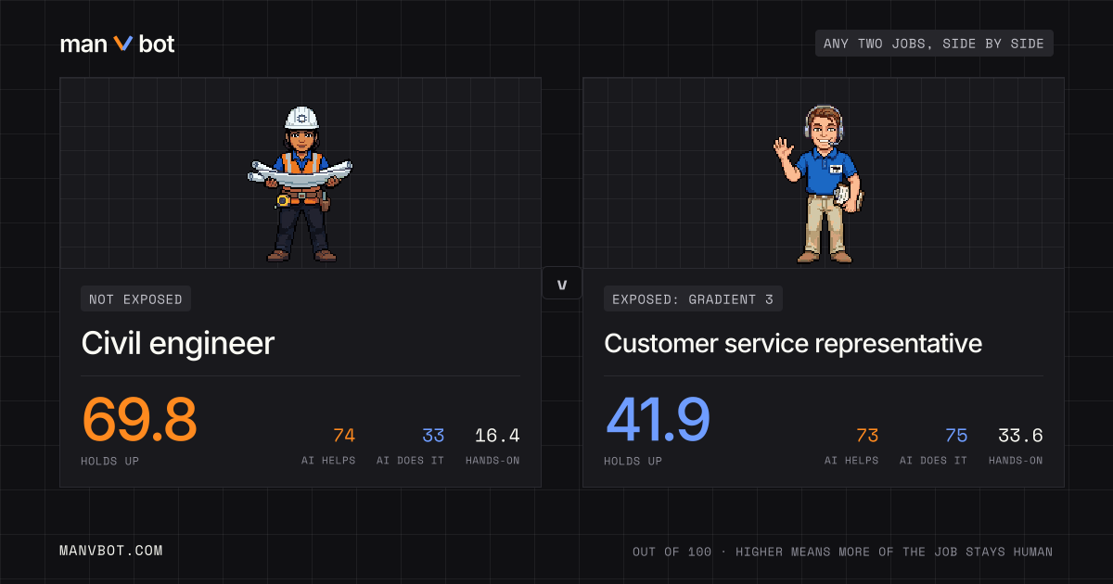Click the 'v' versus badge between cards

[562, 284]
